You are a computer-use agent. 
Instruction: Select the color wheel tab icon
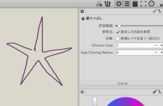[82, 92]
